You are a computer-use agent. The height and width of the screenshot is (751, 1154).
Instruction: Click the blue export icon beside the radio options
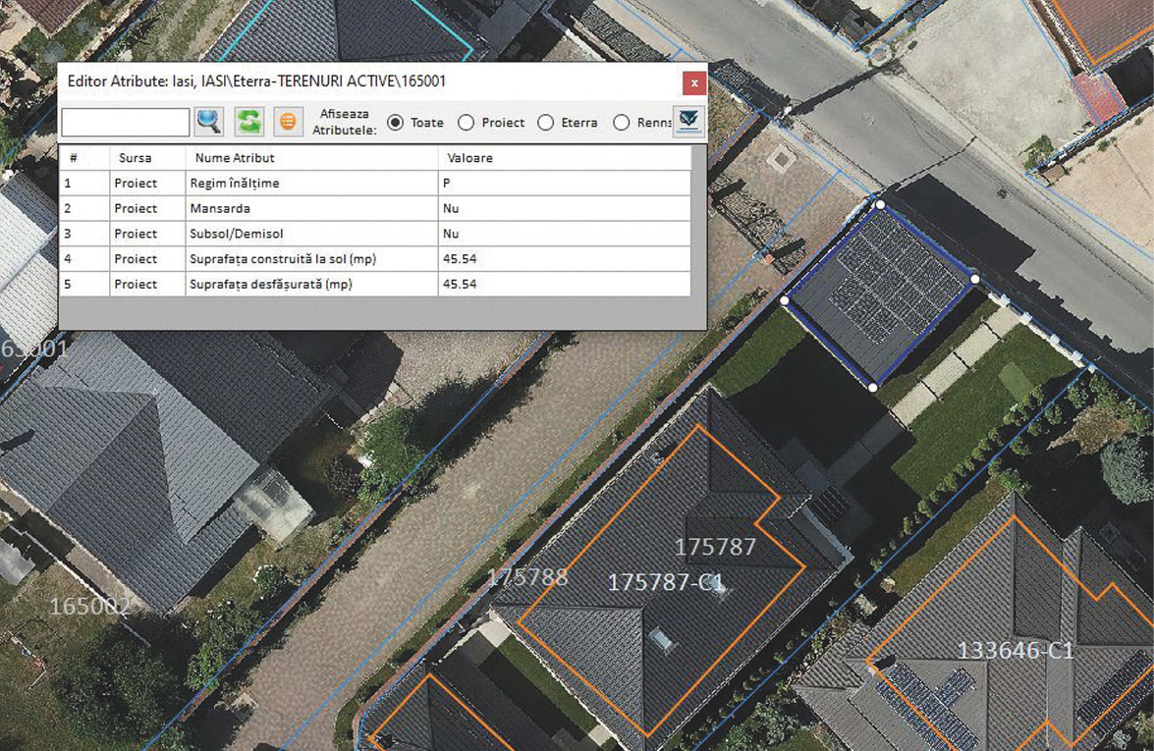688,121
